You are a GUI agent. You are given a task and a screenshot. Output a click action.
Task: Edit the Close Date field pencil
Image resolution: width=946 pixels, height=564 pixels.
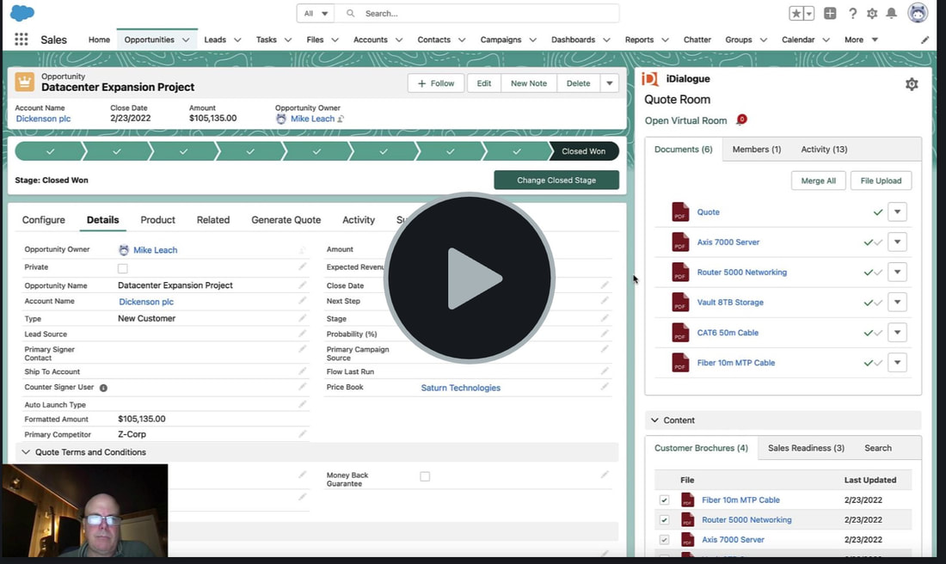click(x=605, y=285)
